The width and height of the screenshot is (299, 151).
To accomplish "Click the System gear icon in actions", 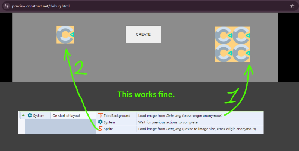I will pos(100,122).
